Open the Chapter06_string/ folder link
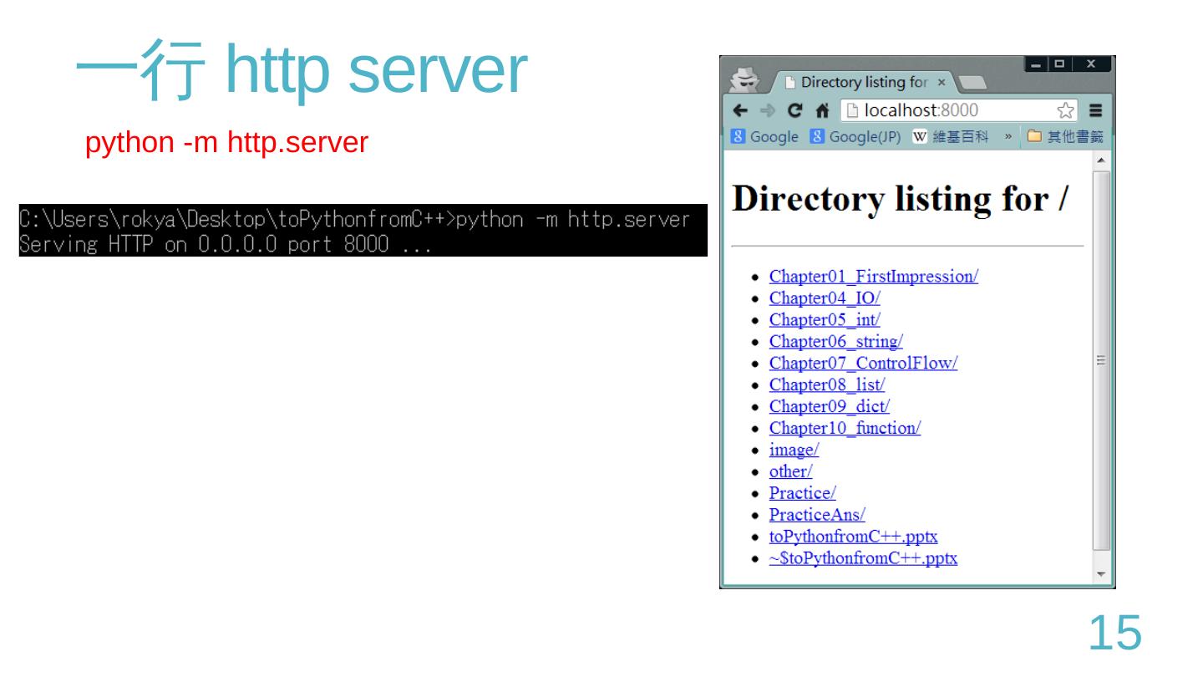The height and width of the screenshot is (677, 1203). 836,342
